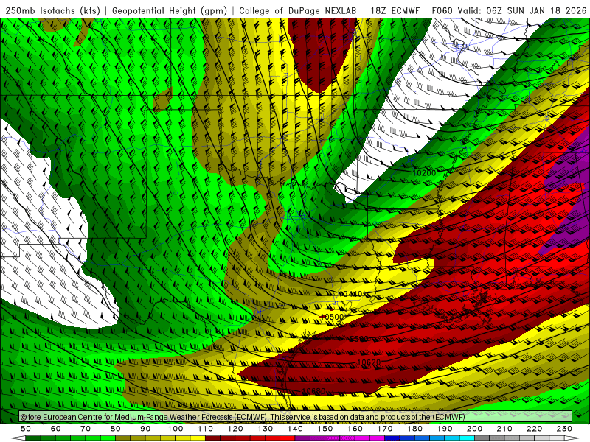Click the 130 label on the color scale
Screen dimensions: 590x442
(x=265, y=429)
